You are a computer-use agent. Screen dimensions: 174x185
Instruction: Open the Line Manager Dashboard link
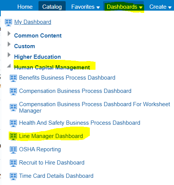tap(51, 136)
